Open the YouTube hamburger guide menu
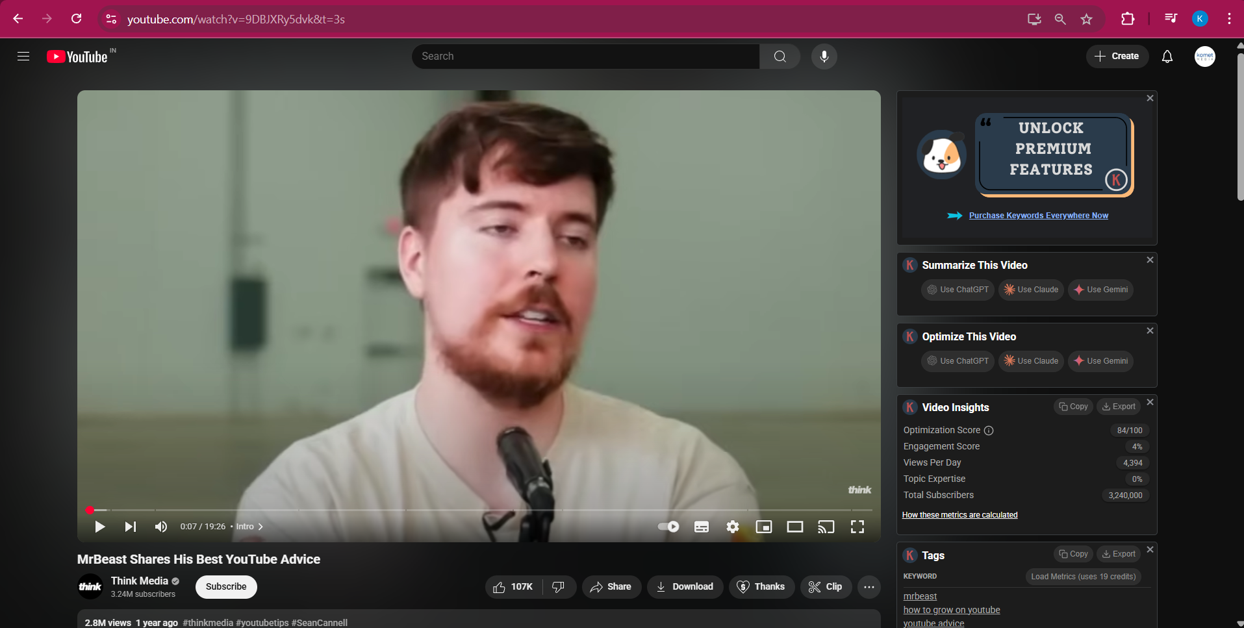The image size is (1244, 628). (x=23, y=57)
